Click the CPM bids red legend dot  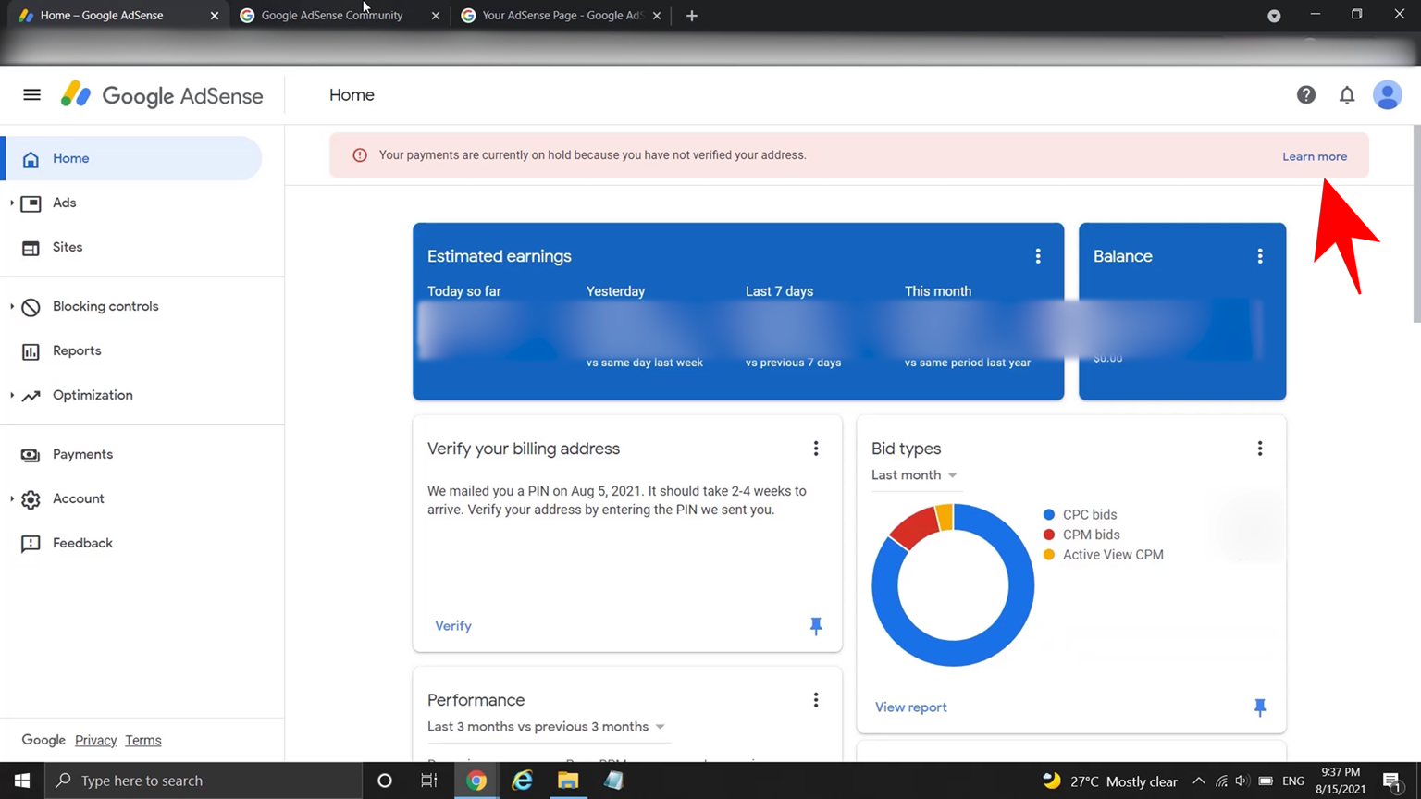pos(1049,535)
